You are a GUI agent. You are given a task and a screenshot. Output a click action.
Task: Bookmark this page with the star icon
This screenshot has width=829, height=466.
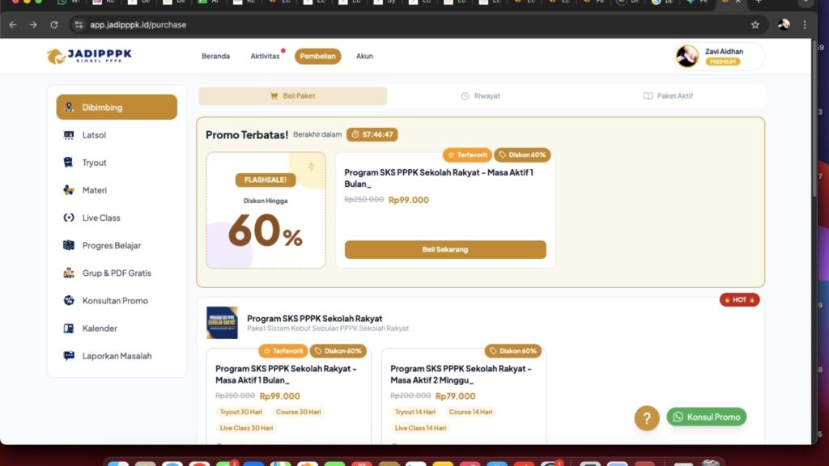[755, 25]
